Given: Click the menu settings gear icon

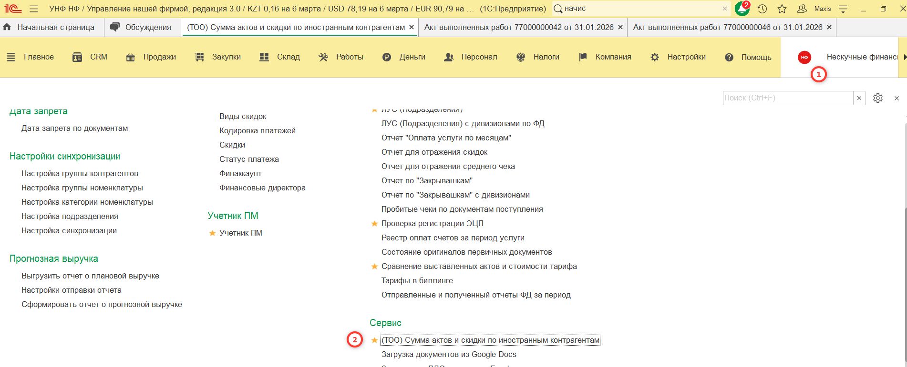Looking at the screenshot, I should [x=877, y=98].
